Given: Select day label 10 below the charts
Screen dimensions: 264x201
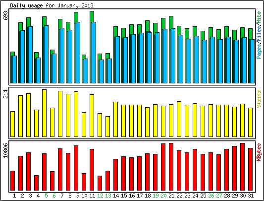Looking at the screenshot, I should (x=84, y=196).
